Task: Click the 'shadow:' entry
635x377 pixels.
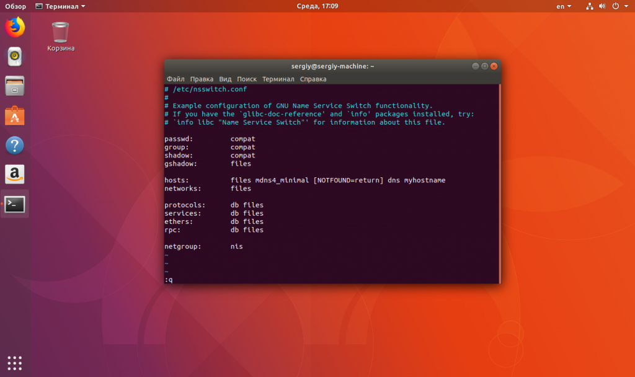Action: point(179,156)
